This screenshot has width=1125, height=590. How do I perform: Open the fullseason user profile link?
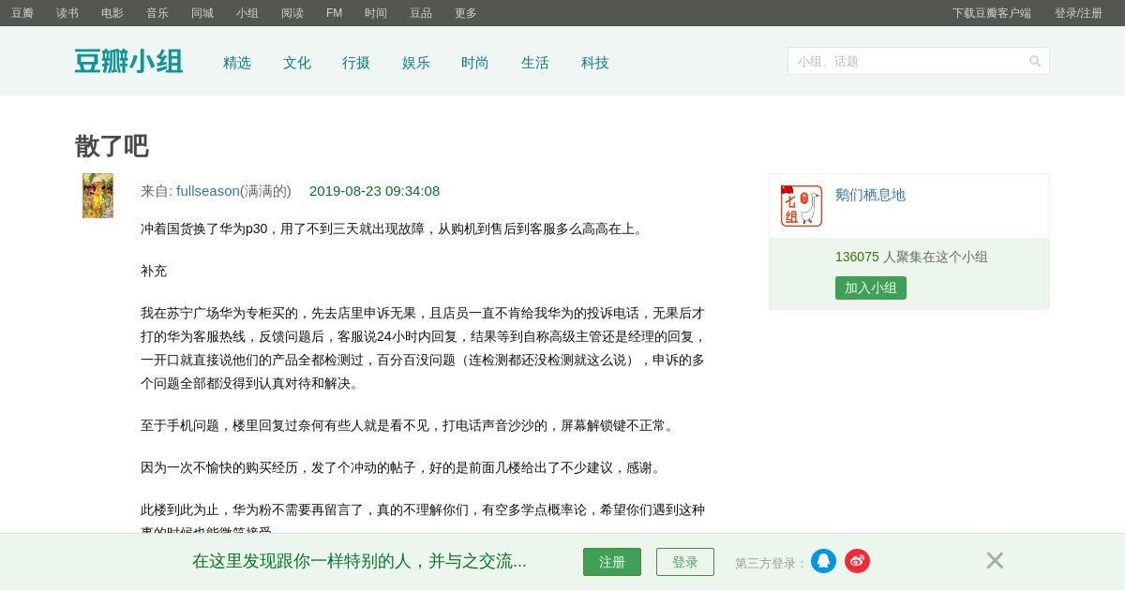pyautogui.click(x=208, y=191)
